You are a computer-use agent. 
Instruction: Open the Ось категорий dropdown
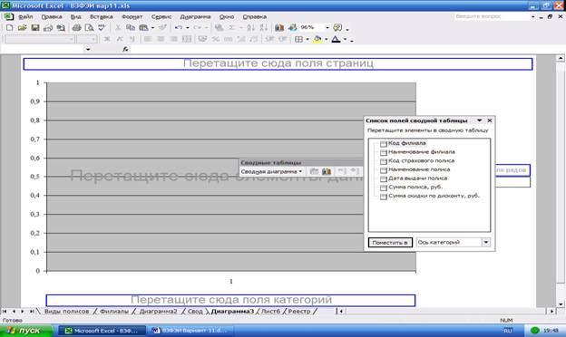coord(486,242)
